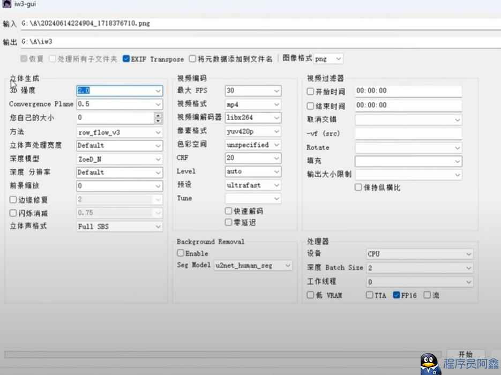Open the 方法 row_flow_v3 dropdown

click(119, 132)
